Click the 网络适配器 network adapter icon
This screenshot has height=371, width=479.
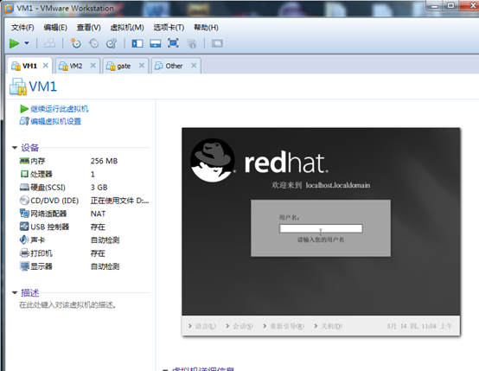click(24, 213)
